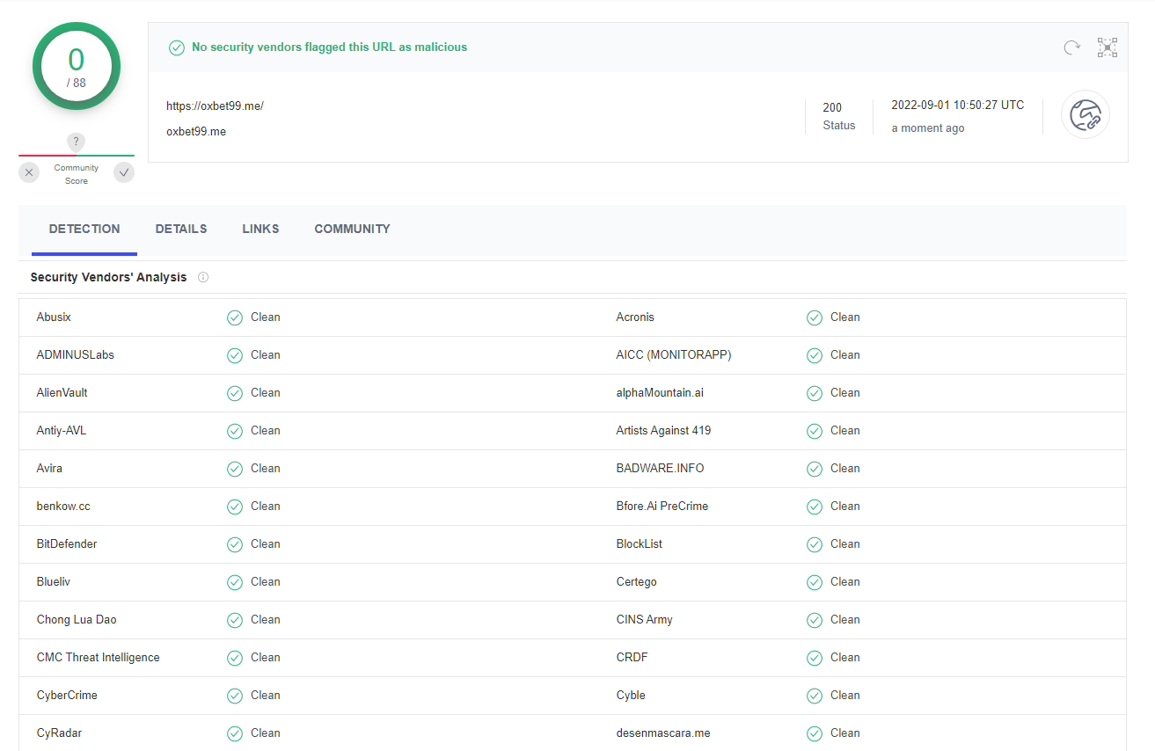
Task: Click the 0 / 88 detection score circle
Action: (77, 67)
